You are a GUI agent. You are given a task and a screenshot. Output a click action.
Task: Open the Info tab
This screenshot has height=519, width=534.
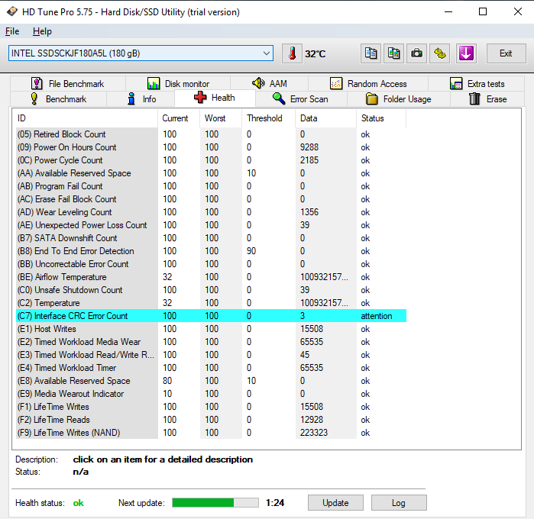[141, 99]
